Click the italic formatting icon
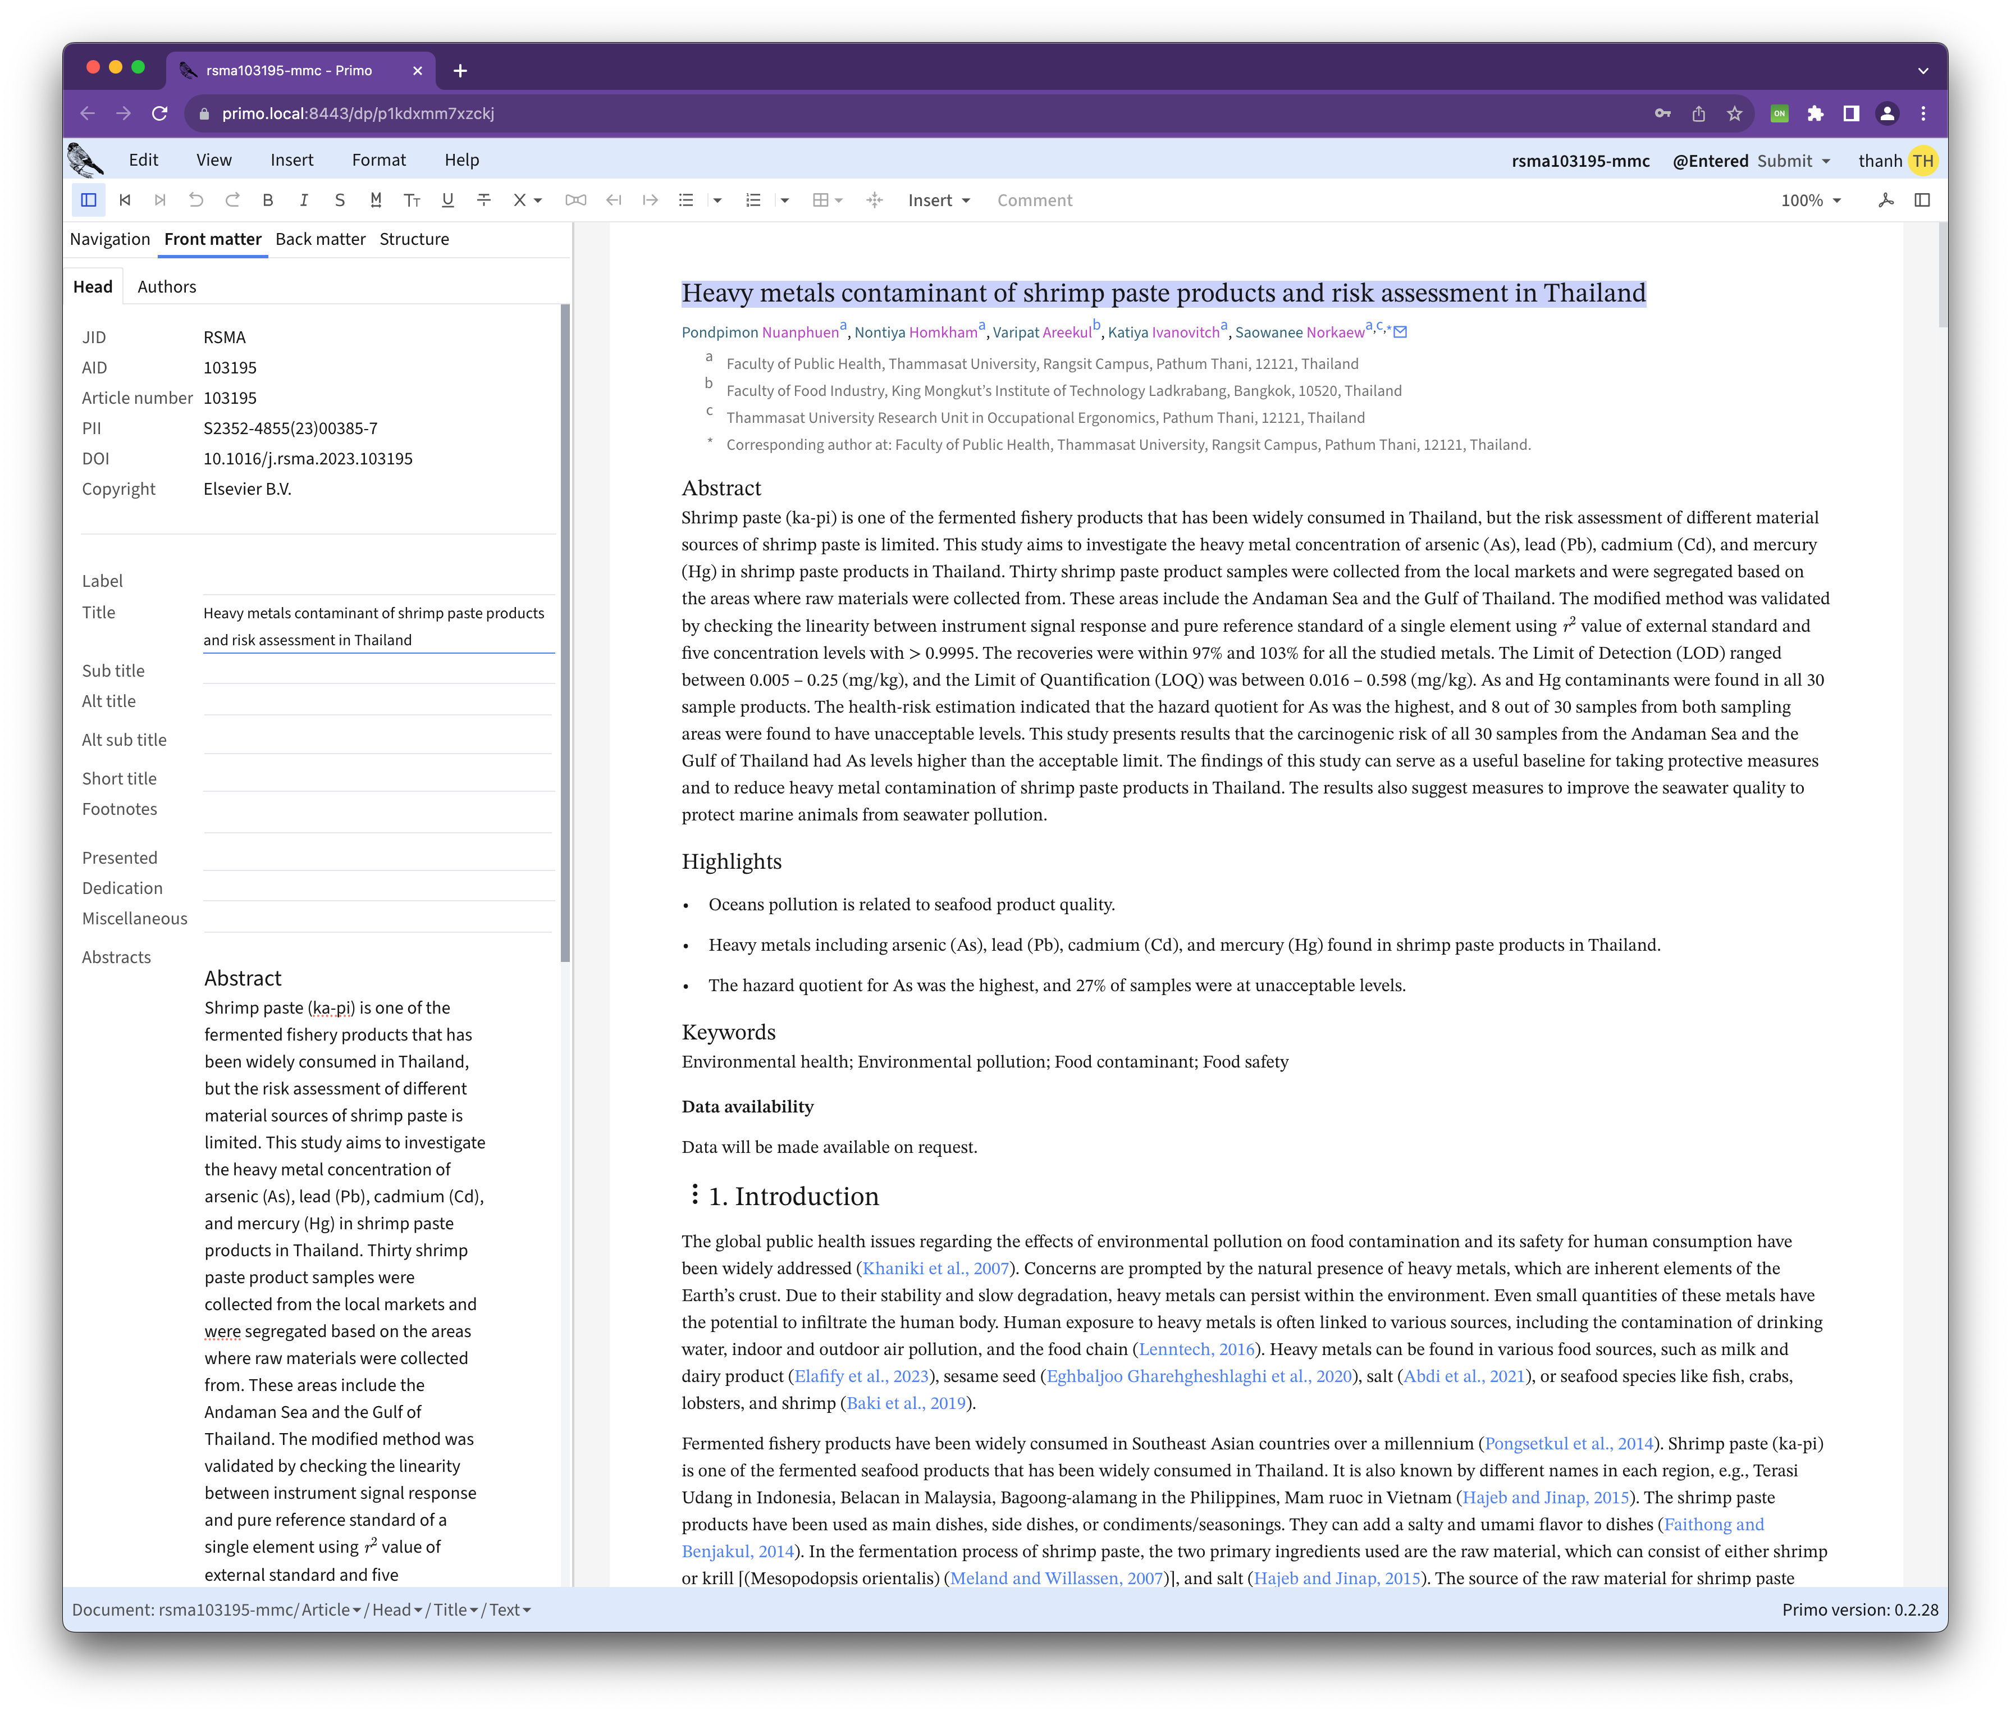 point(304,200)
